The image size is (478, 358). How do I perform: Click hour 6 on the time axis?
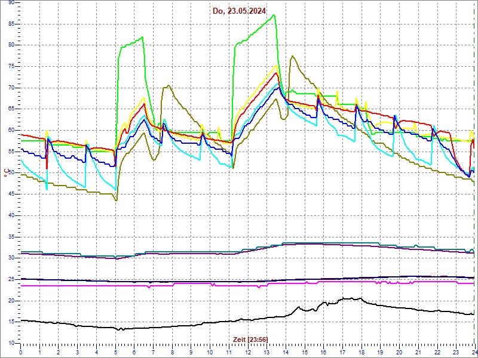[134, 352]
